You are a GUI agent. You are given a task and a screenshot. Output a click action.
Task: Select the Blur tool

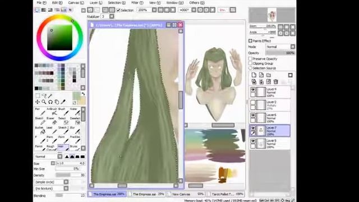click(75, 130)
